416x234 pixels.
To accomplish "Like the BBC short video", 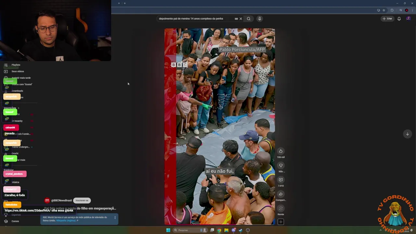I will pos(280,151).
